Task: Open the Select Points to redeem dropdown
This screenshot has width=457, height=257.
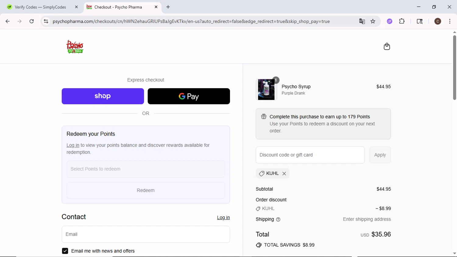Action: pyautogui.click(x=146, y=169)
